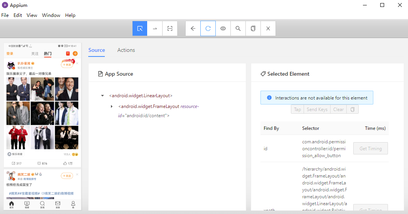Open the Window menu
Viewport: 408px width, 214px height.
coord(51,15)
